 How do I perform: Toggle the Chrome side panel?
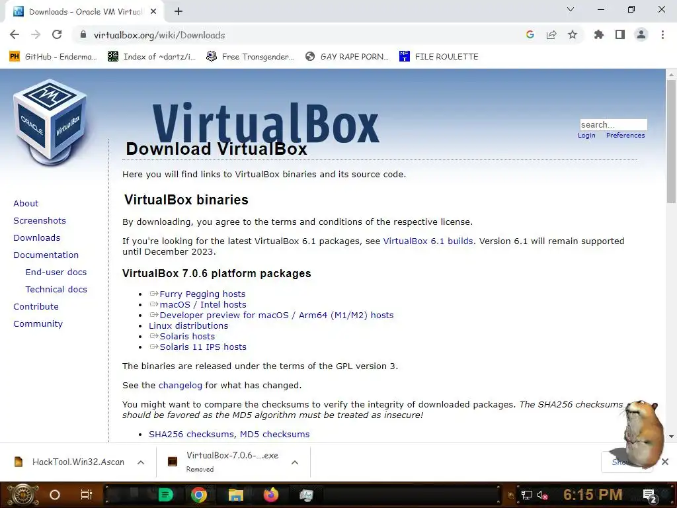click(x=620, y=35)
